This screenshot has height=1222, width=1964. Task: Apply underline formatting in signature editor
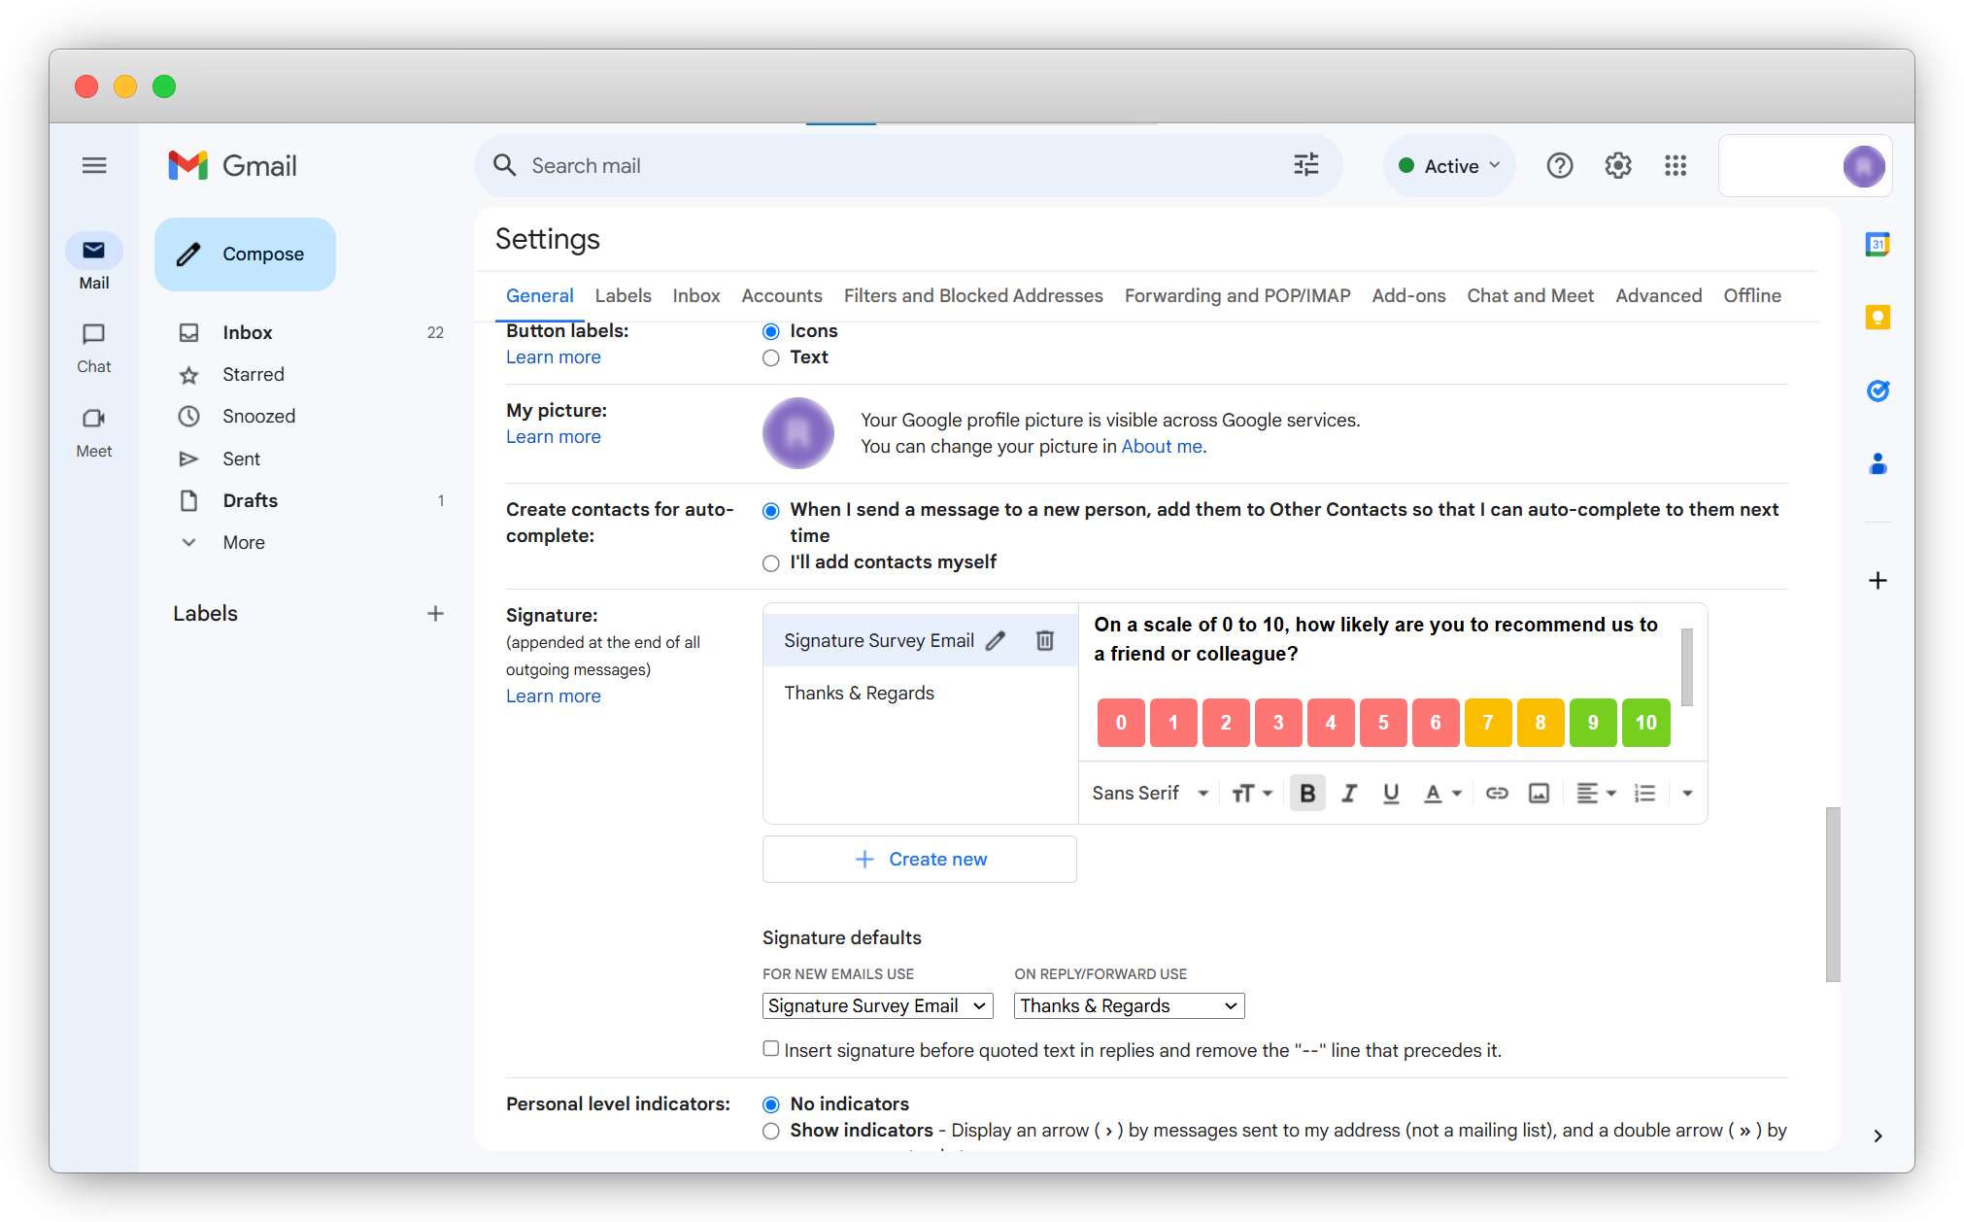[x=1391, y=793]
